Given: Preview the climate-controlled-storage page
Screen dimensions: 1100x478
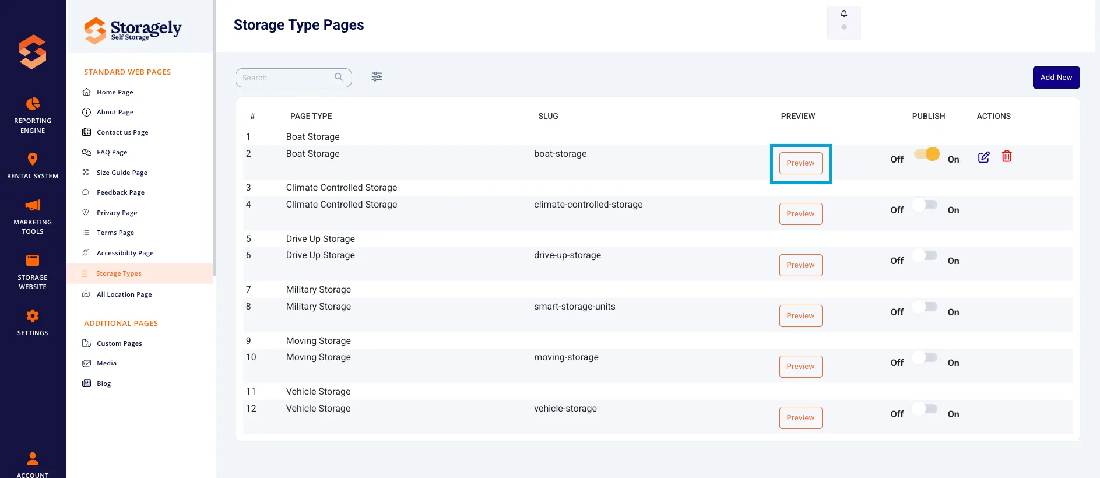Looking at the screenshot, I should coord(800,214).
